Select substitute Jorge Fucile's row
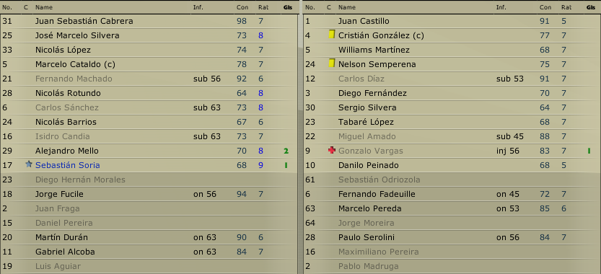 tap(149, 194)
